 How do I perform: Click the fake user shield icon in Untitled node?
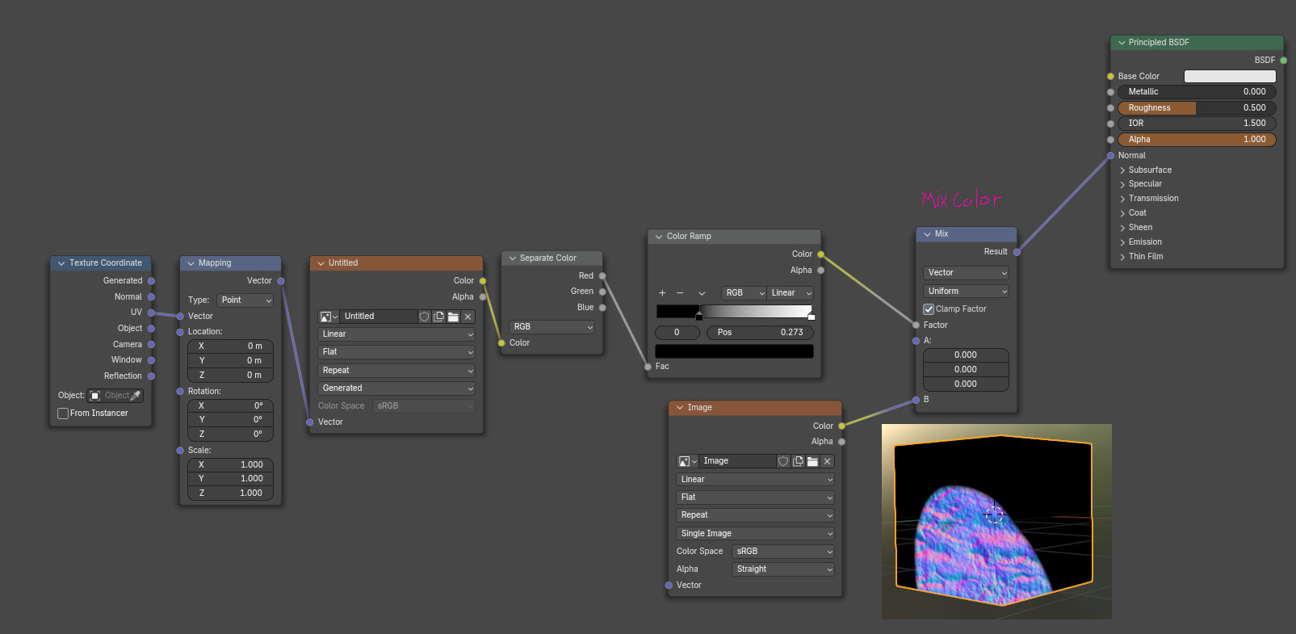[x=424, y=317]
